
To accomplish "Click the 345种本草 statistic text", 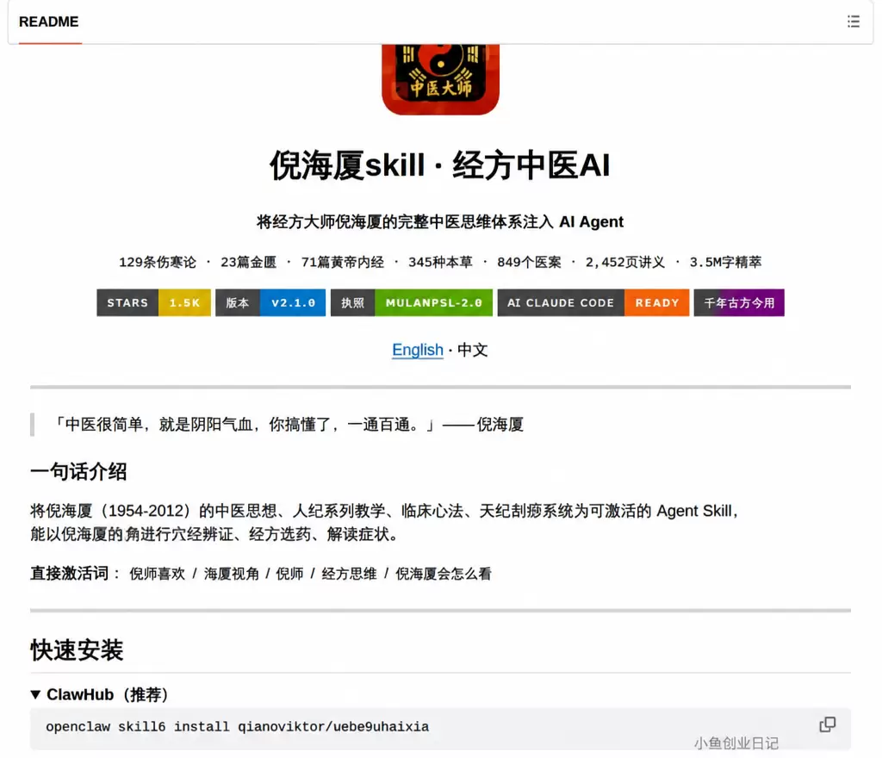I will 440,262.
